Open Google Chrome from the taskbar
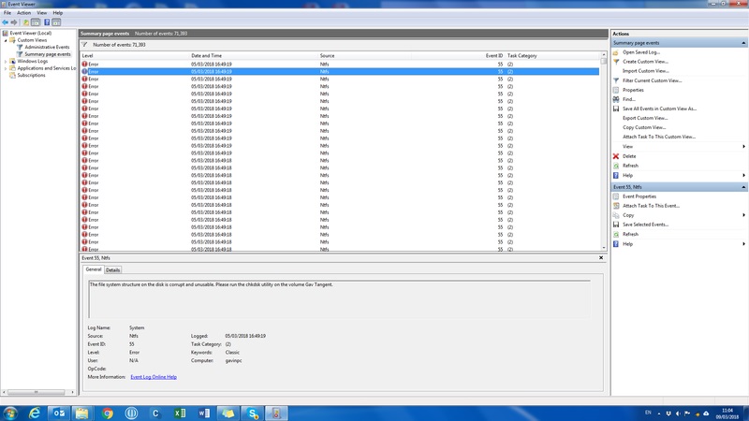The width and height of the screenshot is (749, 421). (x=108, y=412)
